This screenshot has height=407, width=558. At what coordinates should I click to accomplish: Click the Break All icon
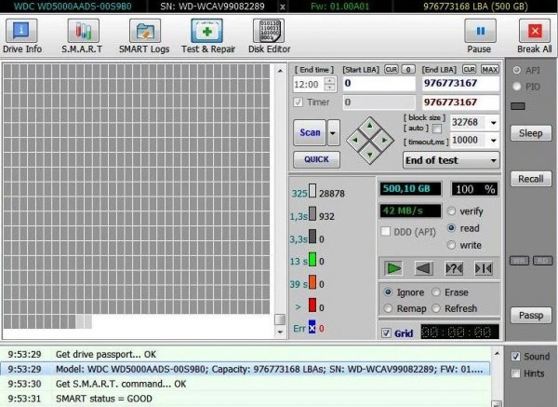(x=533, y=35)
